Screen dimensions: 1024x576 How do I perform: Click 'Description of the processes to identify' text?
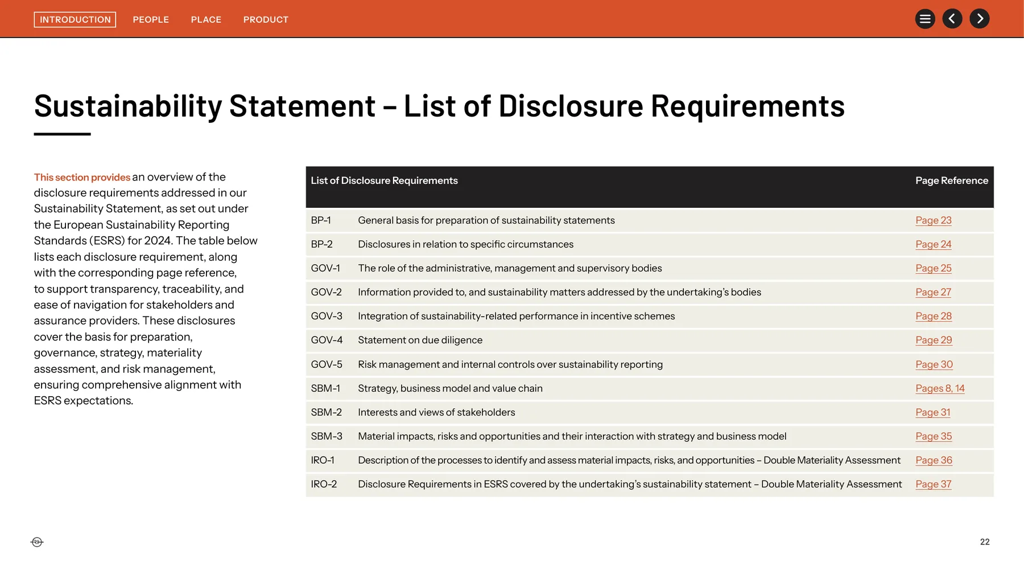tap(629, 460)
